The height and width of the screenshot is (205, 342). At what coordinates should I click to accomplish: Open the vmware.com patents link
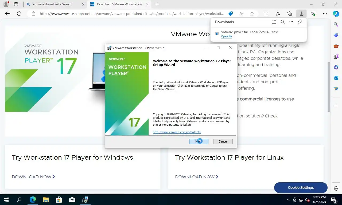click(177, 132)
